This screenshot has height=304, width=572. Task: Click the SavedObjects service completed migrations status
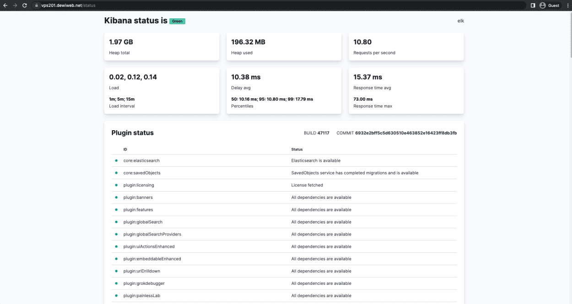click(x=355, y=173)
